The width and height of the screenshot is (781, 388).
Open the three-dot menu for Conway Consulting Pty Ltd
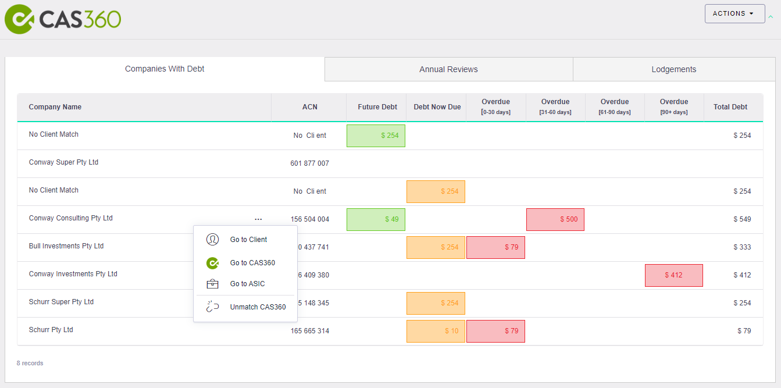point(258,219)
